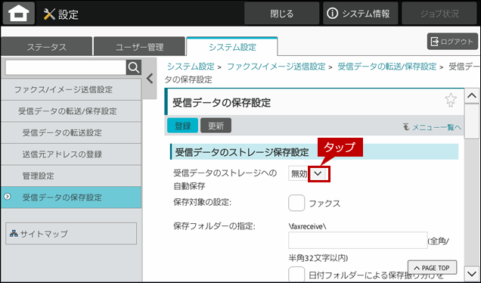Screen dimensions: 481x283
Task: Open システム情報 info button
Action: point(360,14)
